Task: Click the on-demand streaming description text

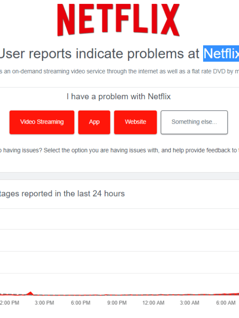Action: click(x=119, y=71)
